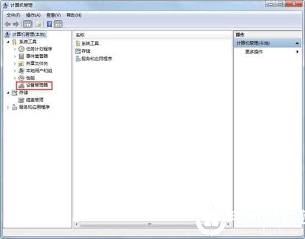The height and width of the screenshot is (239, 305).
Task: Select 存储 icon in the center list
Action: tap(78, 51)
